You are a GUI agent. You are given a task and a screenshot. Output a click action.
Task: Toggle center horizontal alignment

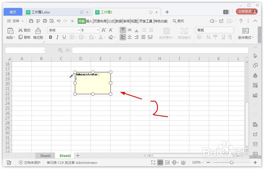click(130, 37)
